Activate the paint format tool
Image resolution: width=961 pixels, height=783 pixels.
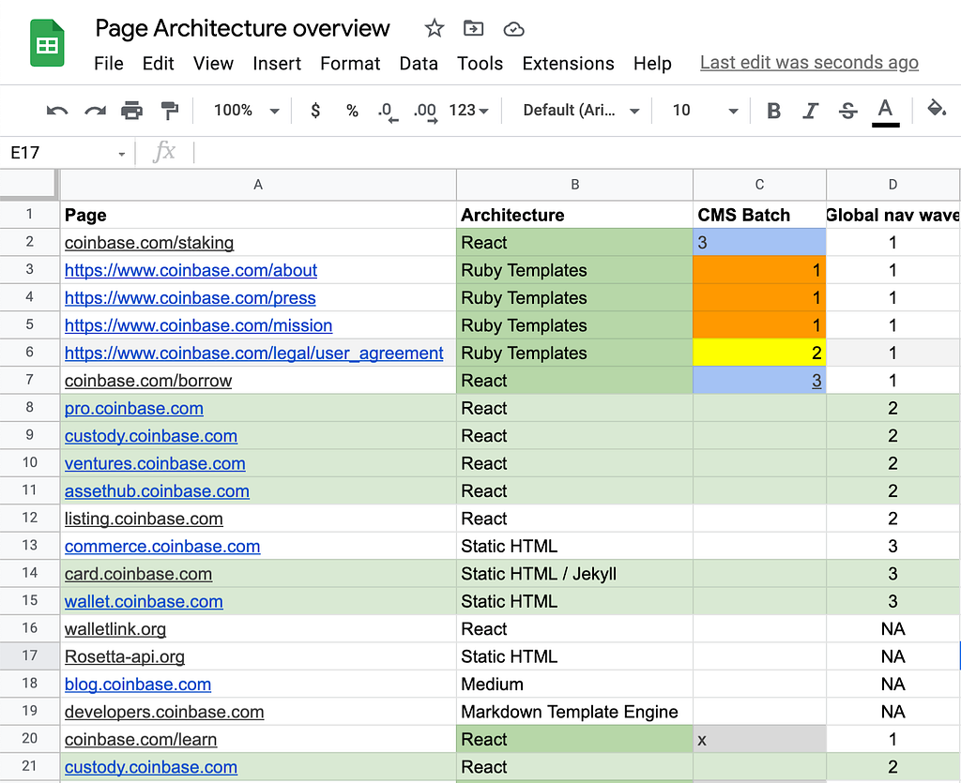pyautogui.click(x=169, y=111)
